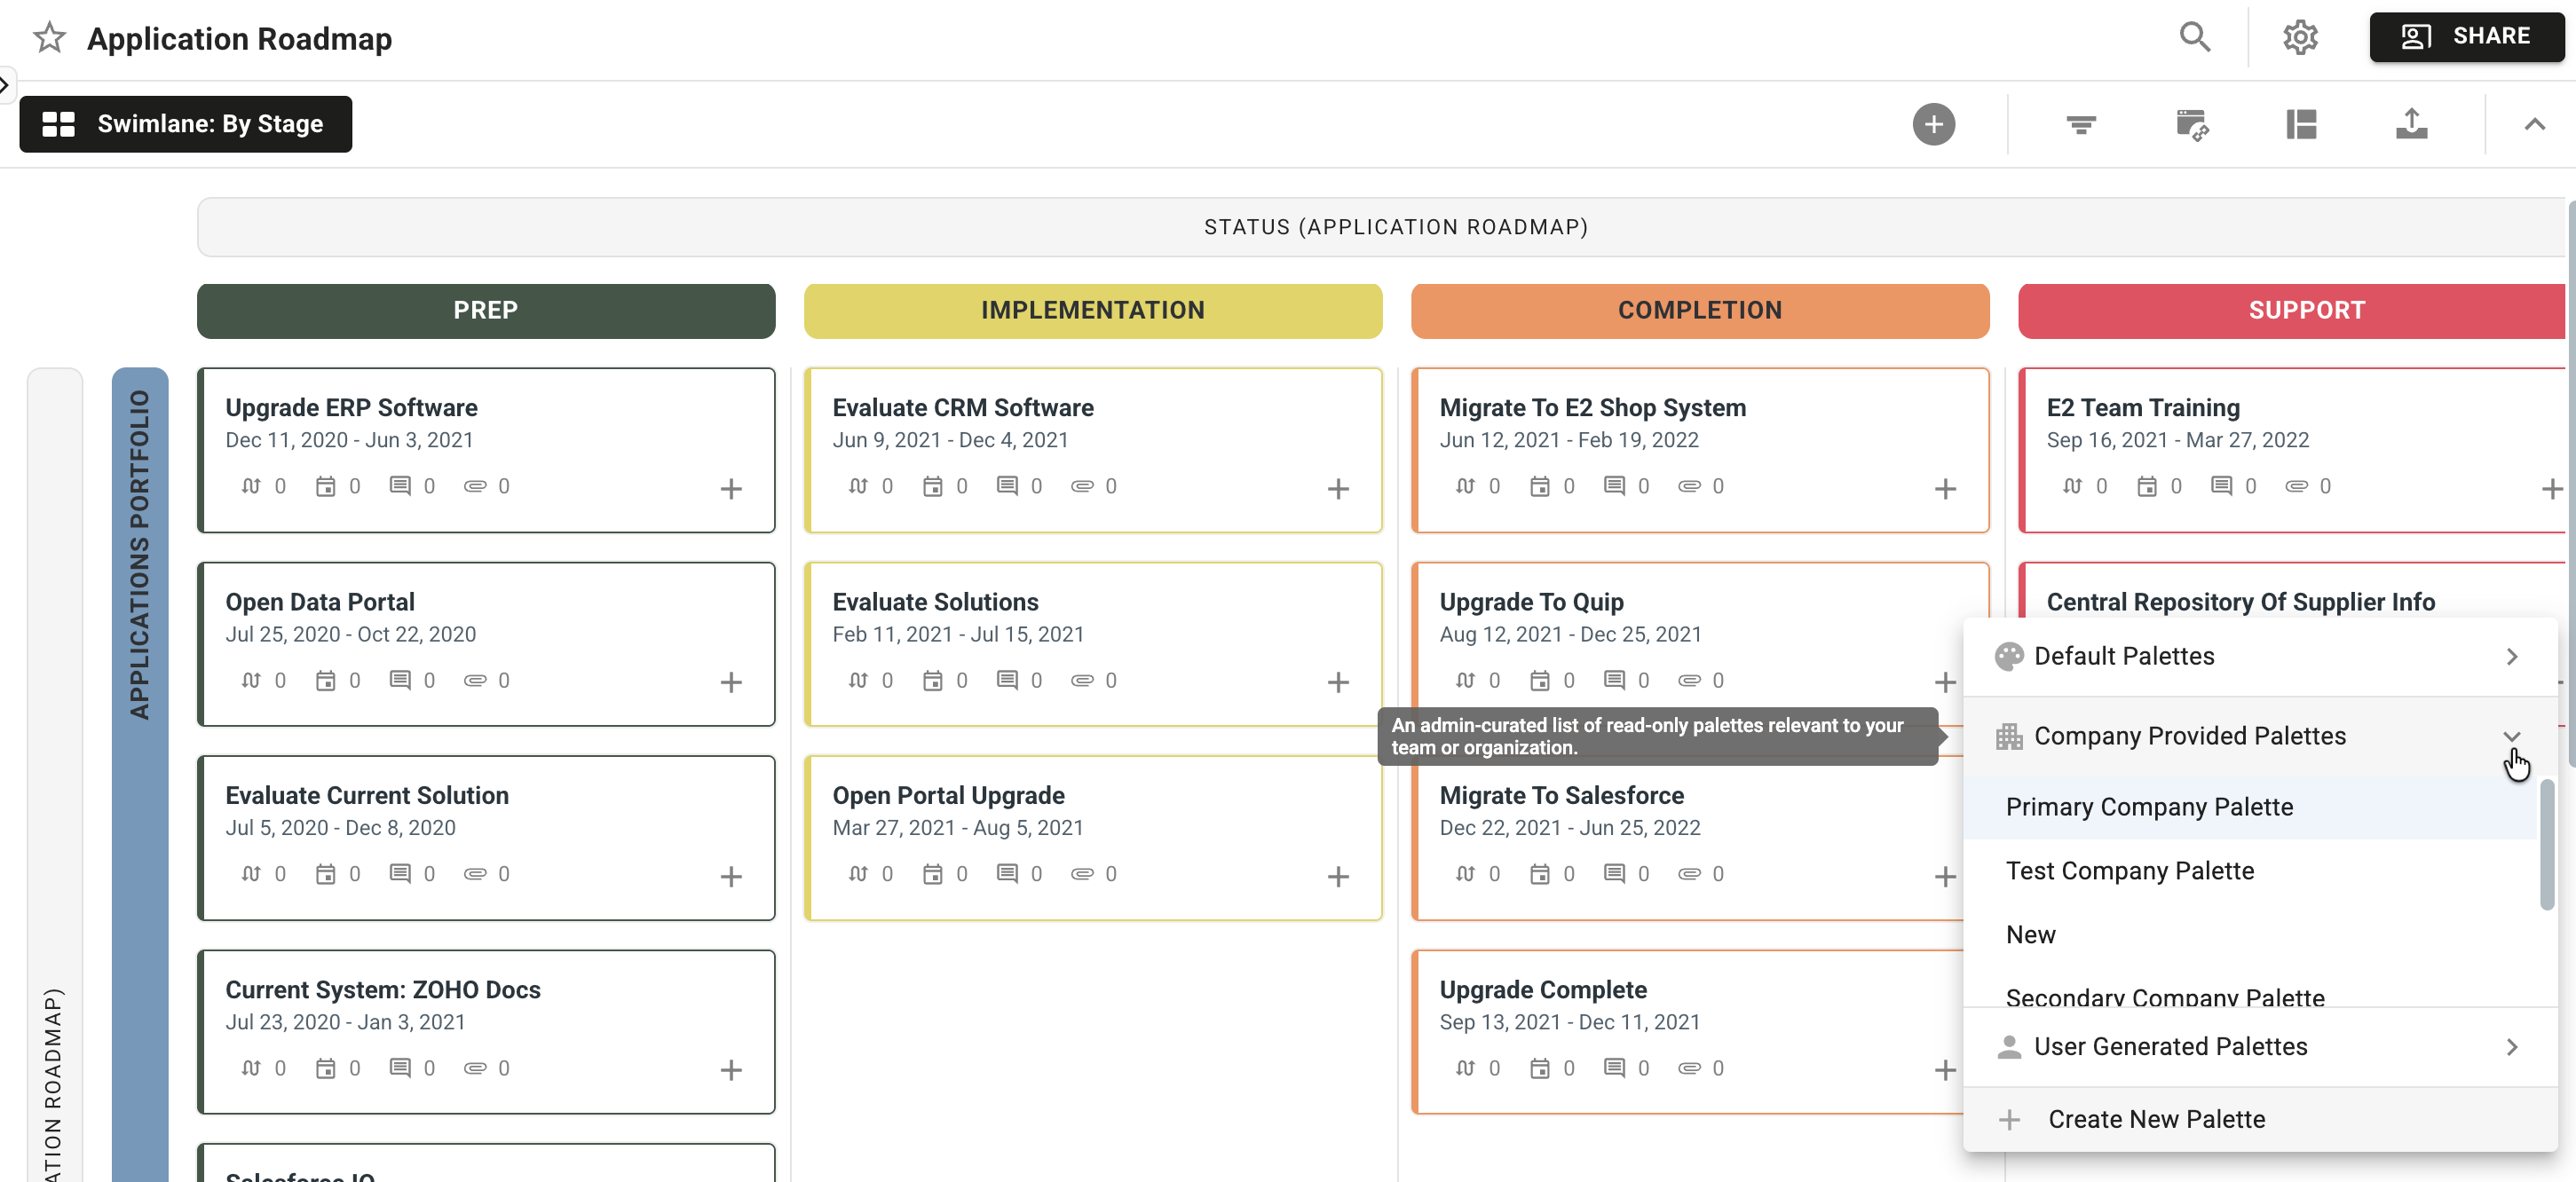Click plus on the Upgrade Complete card

tap(1945, 1070)
